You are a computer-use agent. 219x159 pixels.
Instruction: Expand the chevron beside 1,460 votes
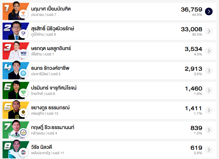(x=208, y=90)
